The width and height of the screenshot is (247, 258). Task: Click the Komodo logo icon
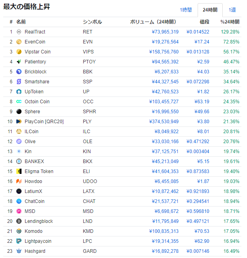(x=19, y=231)
